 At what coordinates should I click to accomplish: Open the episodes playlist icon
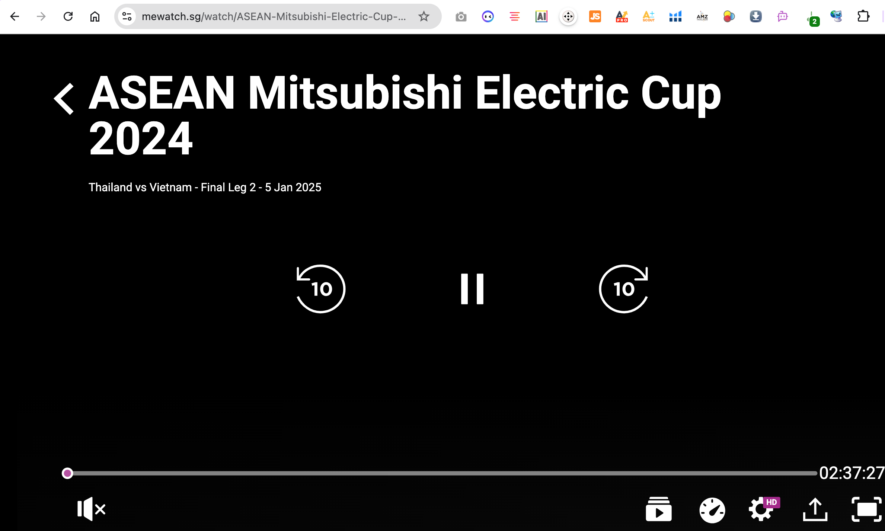pyautogui.click(x=658, y=509)
